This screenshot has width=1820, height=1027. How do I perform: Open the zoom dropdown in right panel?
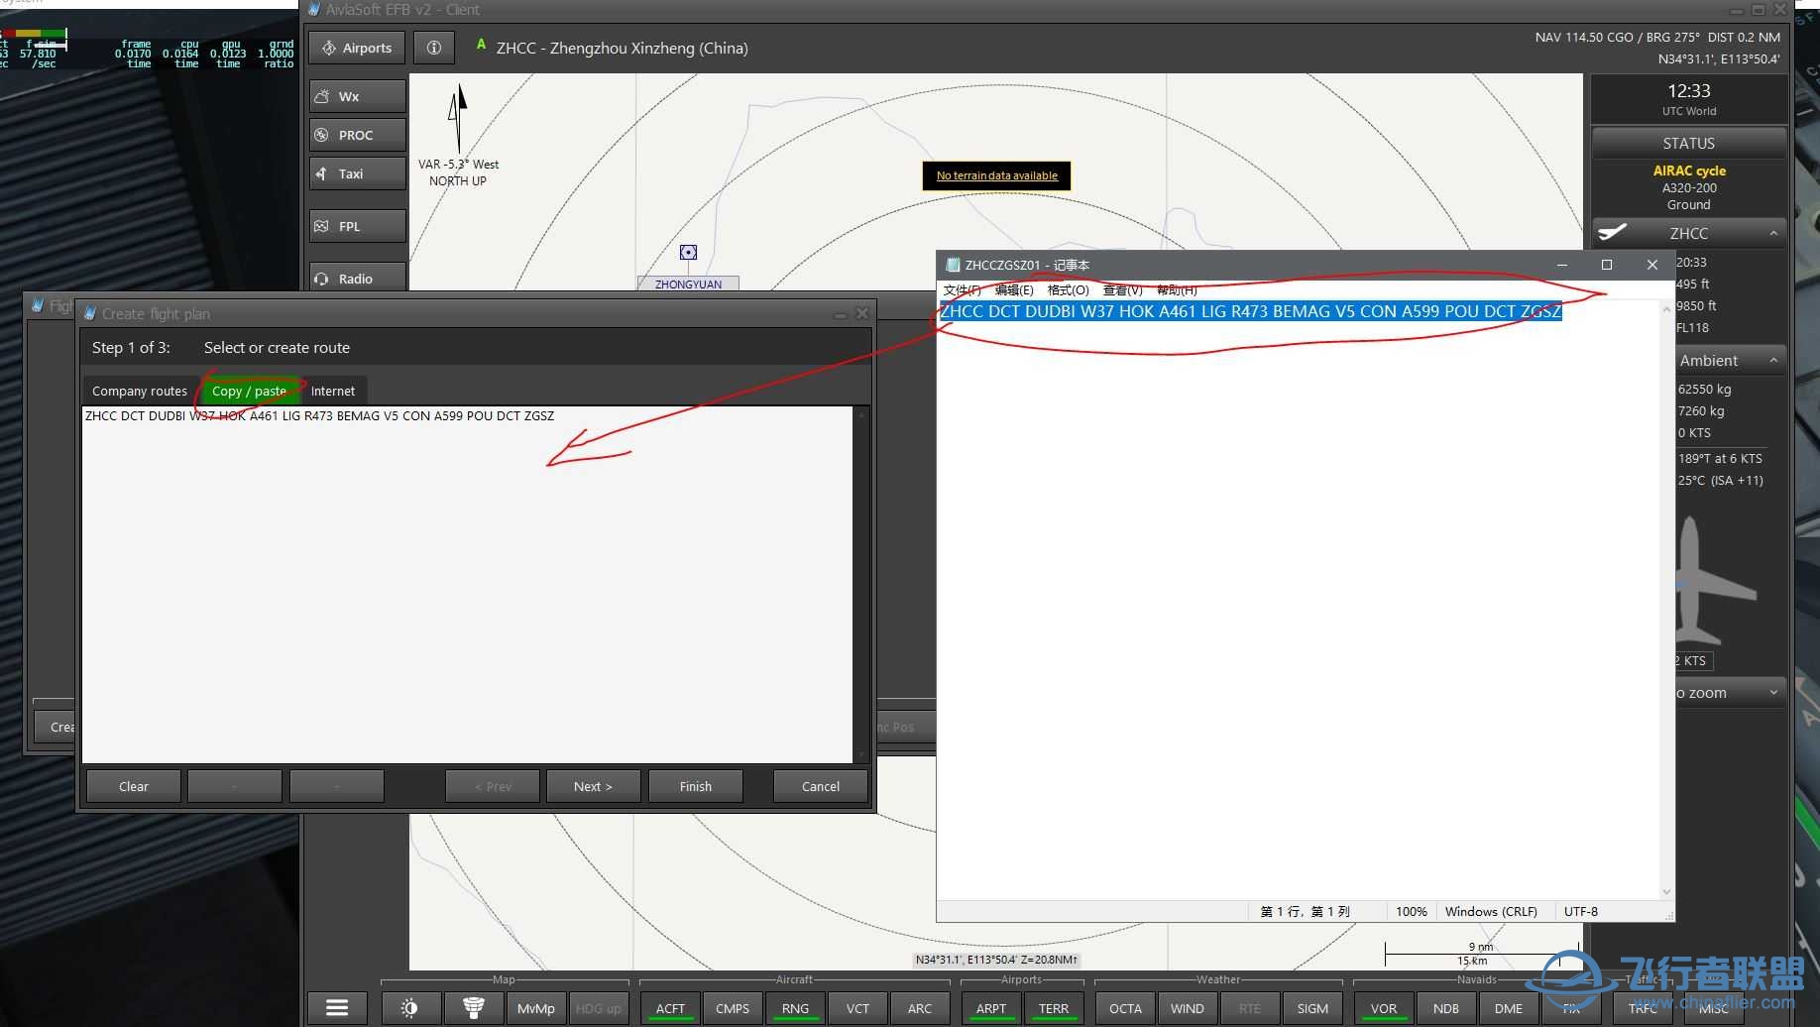point(1773,692)
